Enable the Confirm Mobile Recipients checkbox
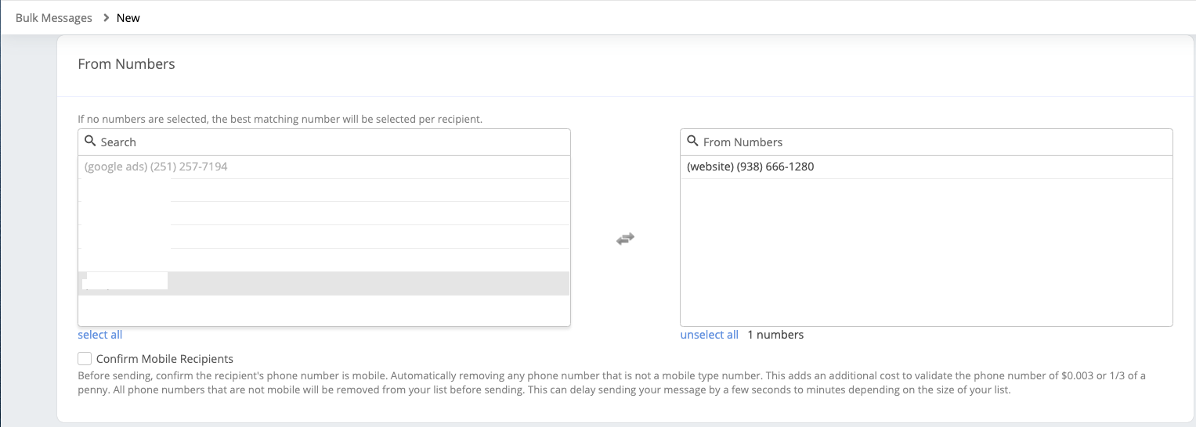1196x427 pixels. point(85,359)
